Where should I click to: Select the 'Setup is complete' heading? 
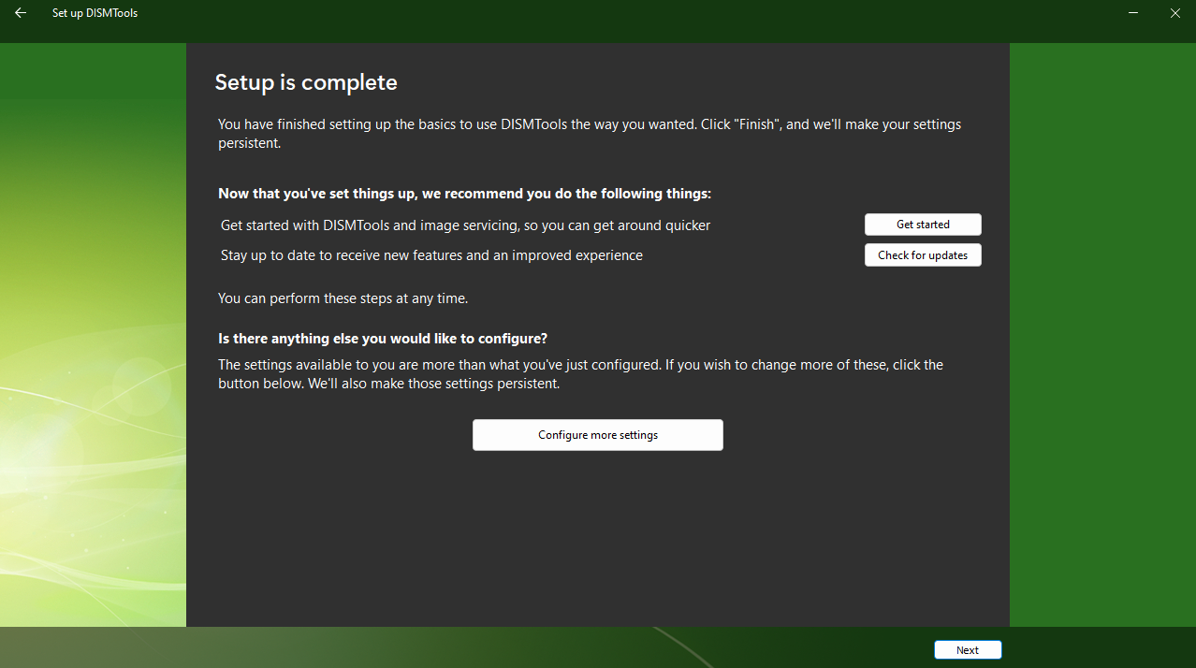coord(306,82)
